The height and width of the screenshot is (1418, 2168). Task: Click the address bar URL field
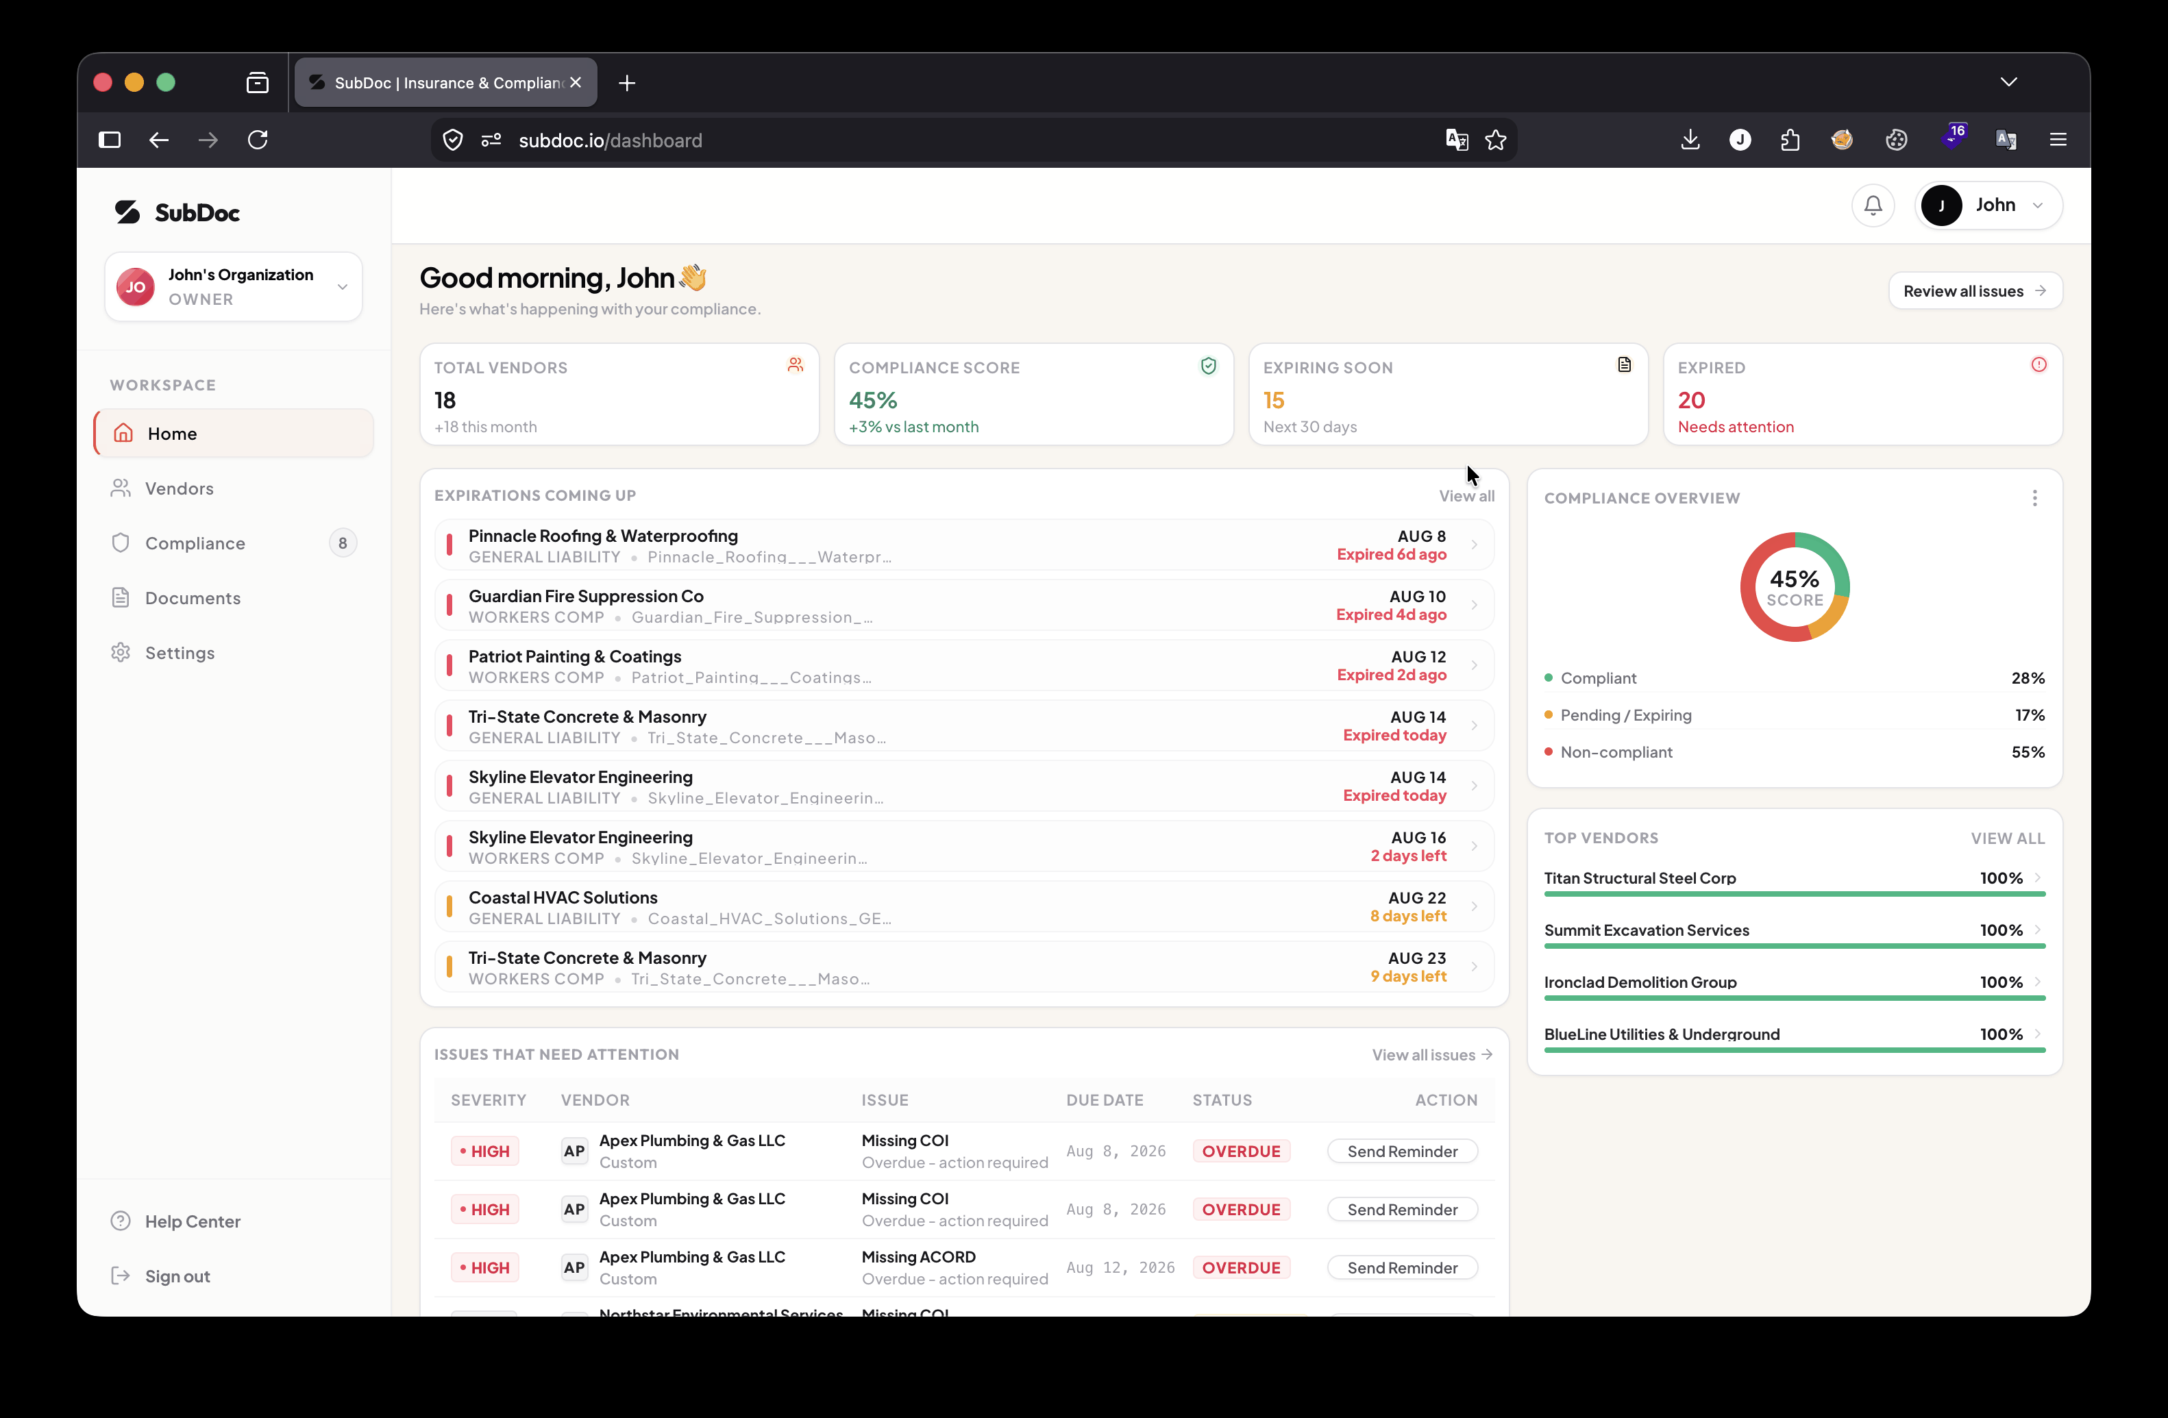click(x=974, y=140)
